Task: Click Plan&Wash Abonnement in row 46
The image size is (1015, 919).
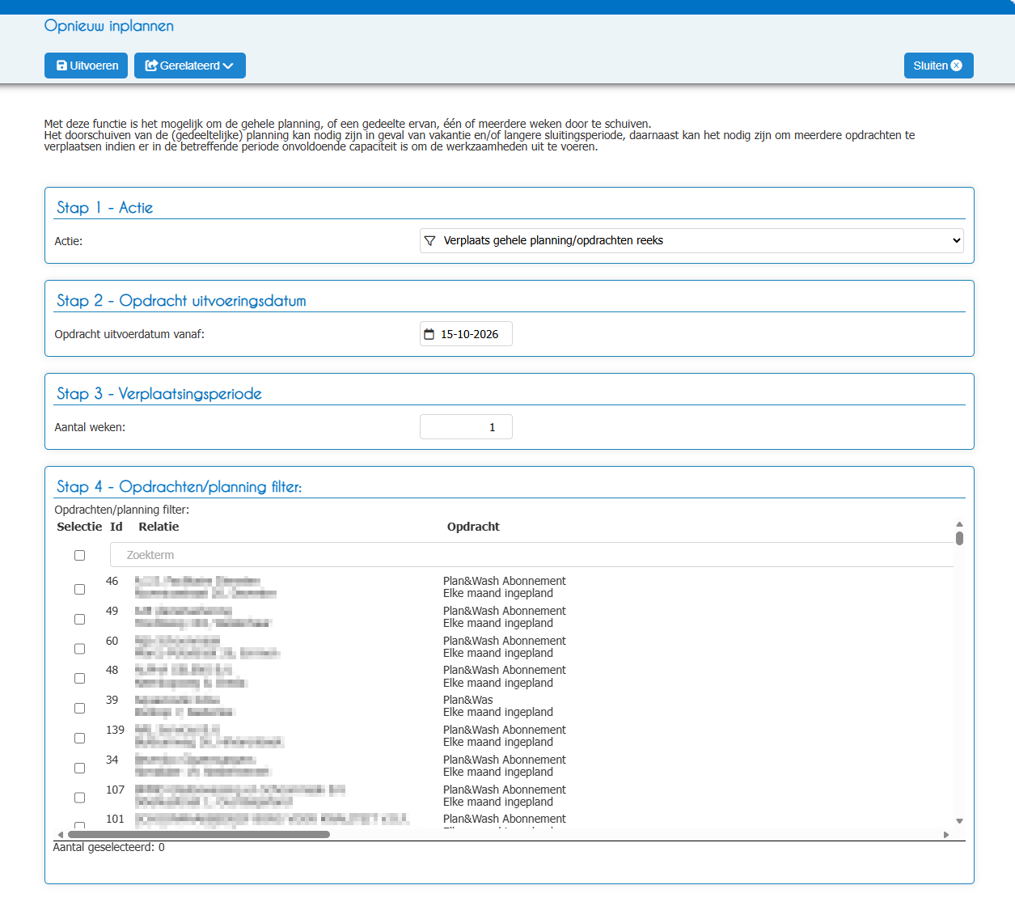Action: 505,581
